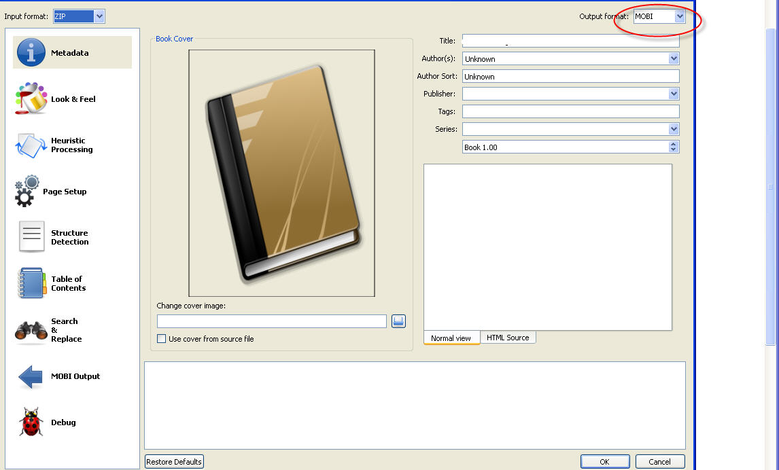Increase the Book series number
The width and height of the screenshot is (779, 470).
[x=674, y=144]
